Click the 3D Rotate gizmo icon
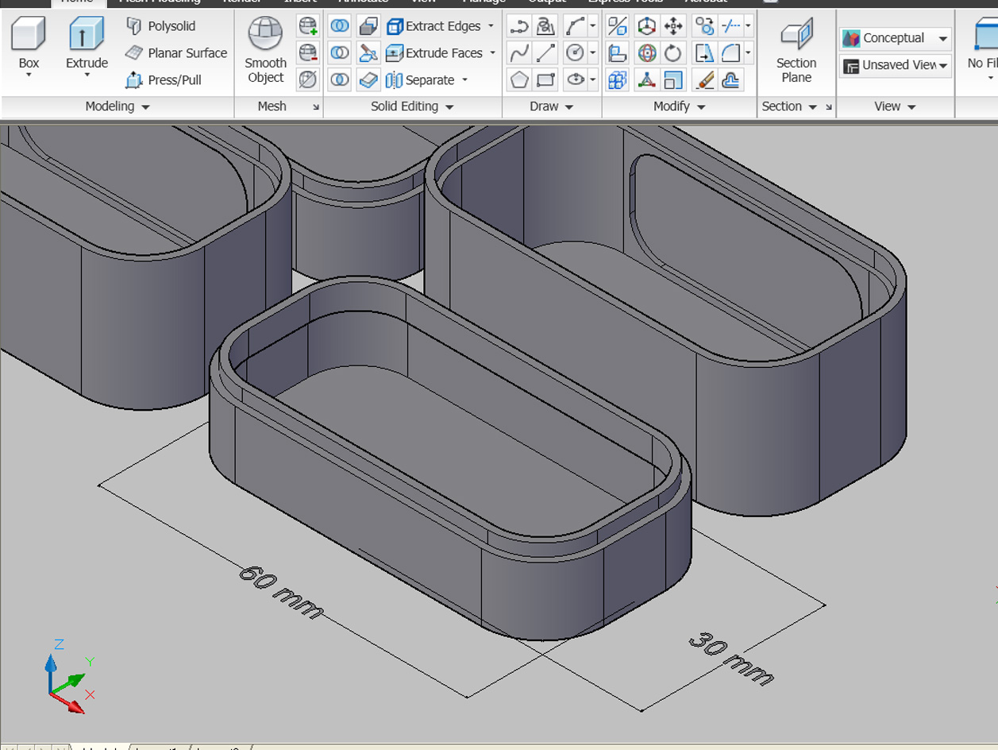Screen dimensions: 998x750 647,53
